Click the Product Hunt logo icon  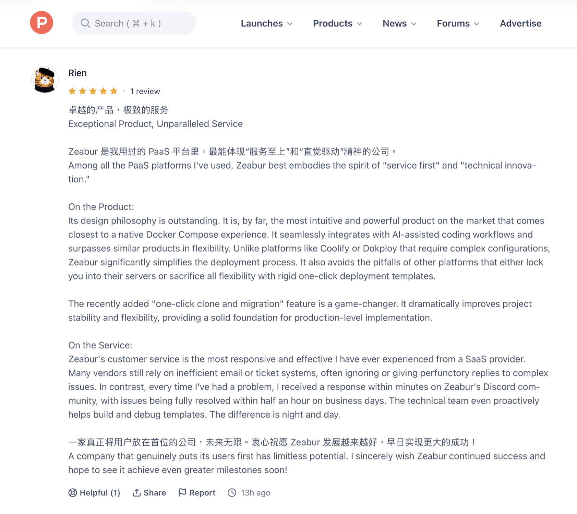[x=41, y=23]
